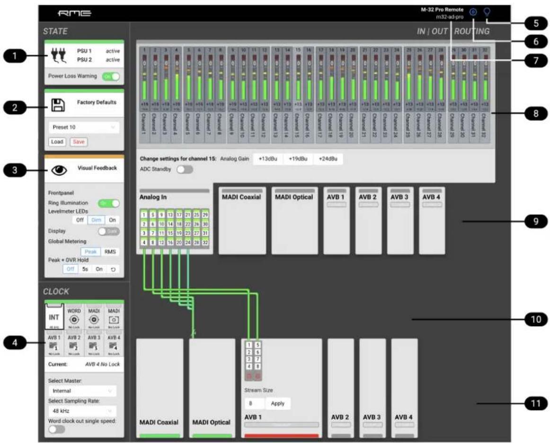The height and width of the screenshot is (443, 550).
Task: Click the Load preset button
Action: tap(57, 142)
